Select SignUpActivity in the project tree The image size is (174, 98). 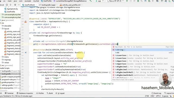tap(11, 9)
